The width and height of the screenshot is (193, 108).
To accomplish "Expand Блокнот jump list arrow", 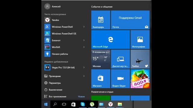I will coord(84,40).
